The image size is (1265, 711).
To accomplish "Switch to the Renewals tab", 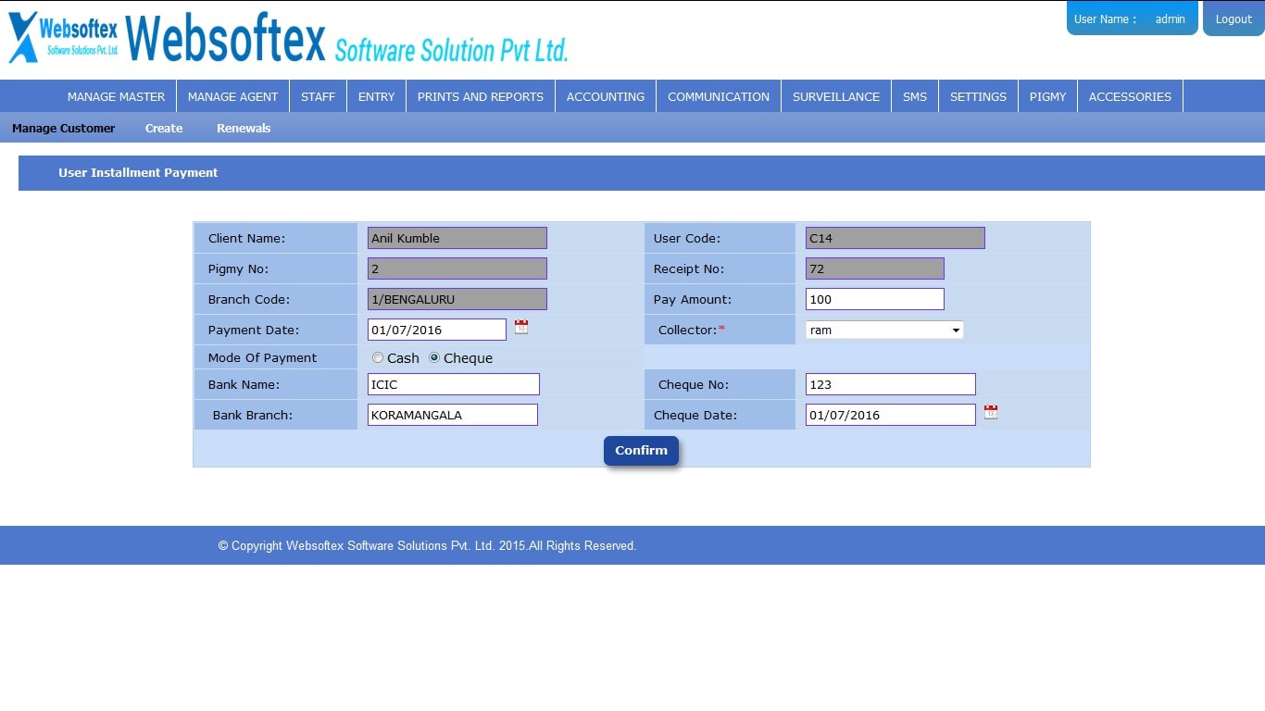I will [x=244, y=129].
